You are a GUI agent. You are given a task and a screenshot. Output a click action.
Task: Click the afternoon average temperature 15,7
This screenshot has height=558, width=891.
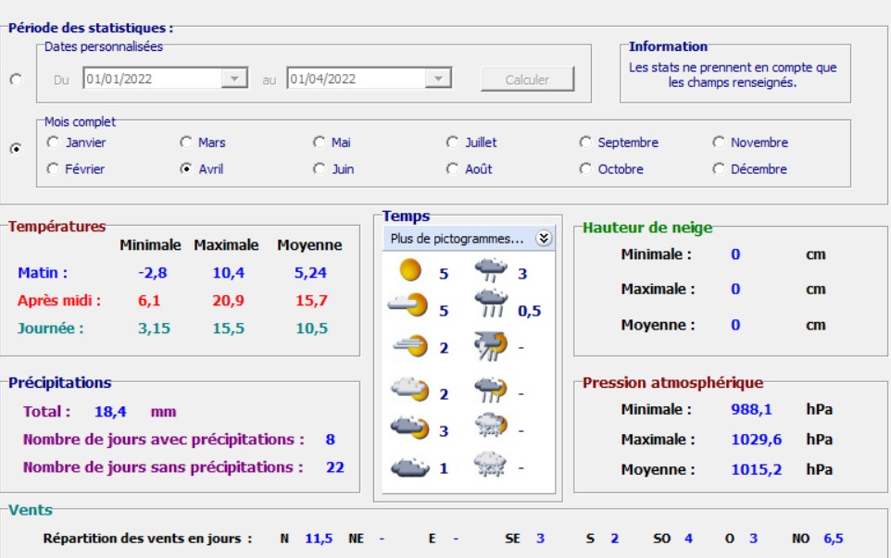[x=311, y=301]
